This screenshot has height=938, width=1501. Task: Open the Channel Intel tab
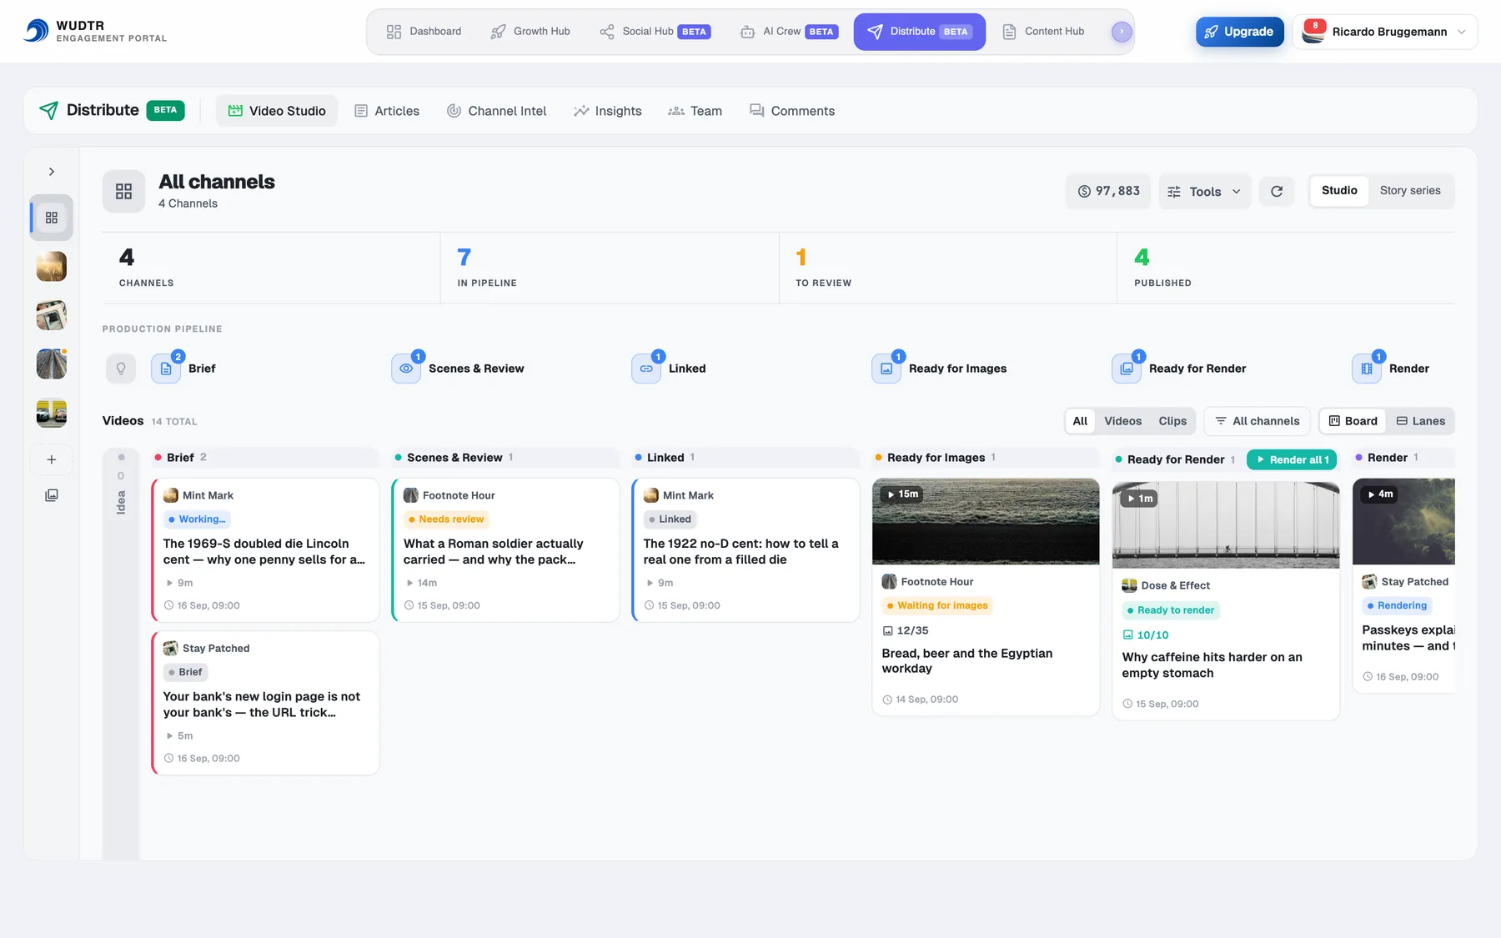coord(497,111)
